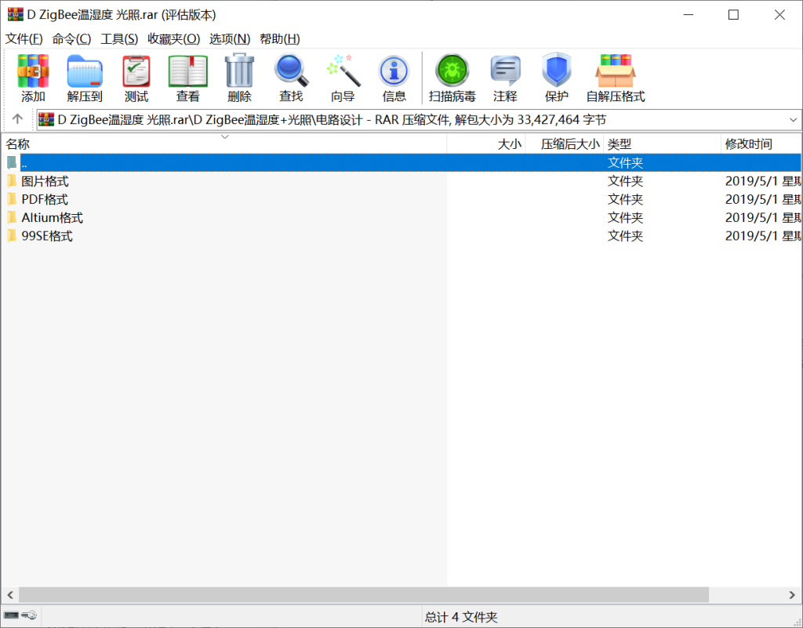Sort by Name (名称) column header
Screen dimensions: 803x628
(18, 144)
